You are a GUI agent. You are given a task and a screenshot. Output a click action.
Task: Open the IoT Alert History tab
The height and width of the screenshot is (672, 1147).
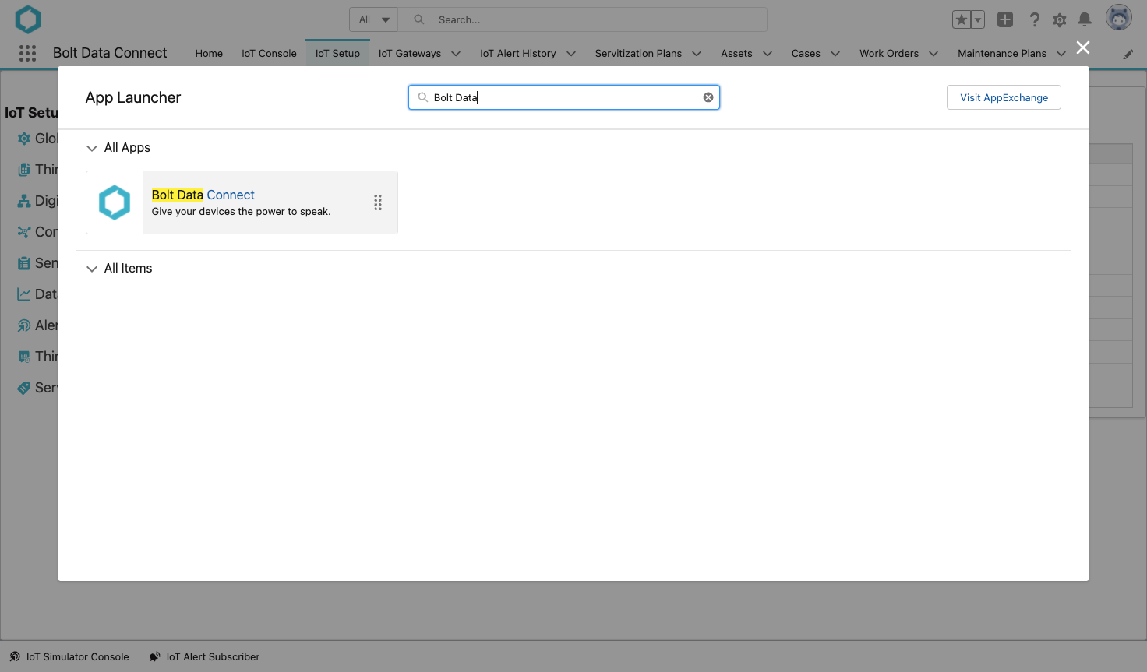(x=518, y=53)
